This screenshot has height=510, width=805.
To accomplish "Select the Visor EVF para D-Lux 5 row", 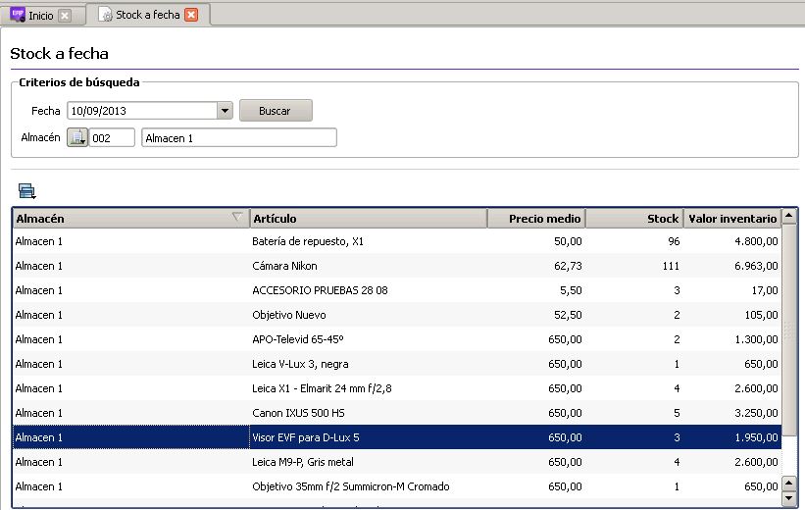I will [x=397, y=437].
